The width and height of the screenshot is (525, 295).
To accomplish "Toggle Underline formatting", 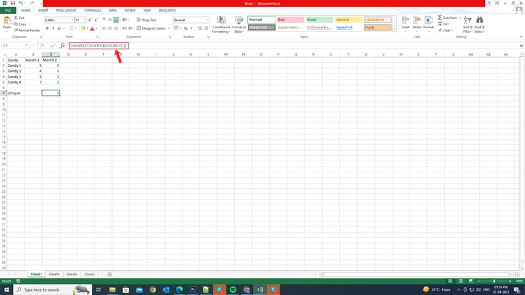I will (59, 28).
